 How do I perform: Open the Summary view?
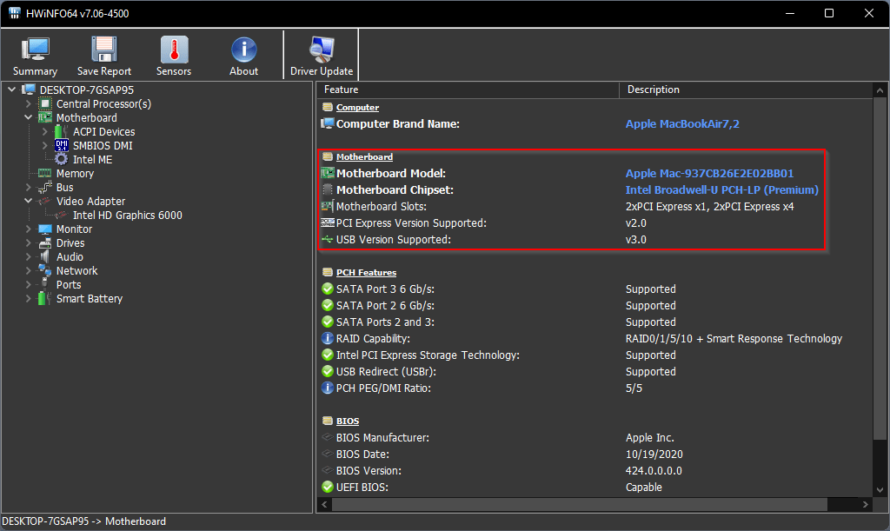[x=34, y=55]
